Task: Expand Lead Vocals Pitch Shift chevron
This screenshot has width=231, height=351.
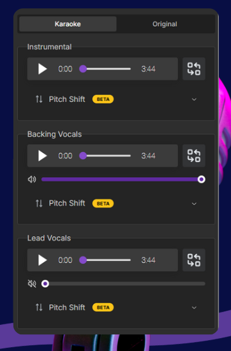Action: 194,308
